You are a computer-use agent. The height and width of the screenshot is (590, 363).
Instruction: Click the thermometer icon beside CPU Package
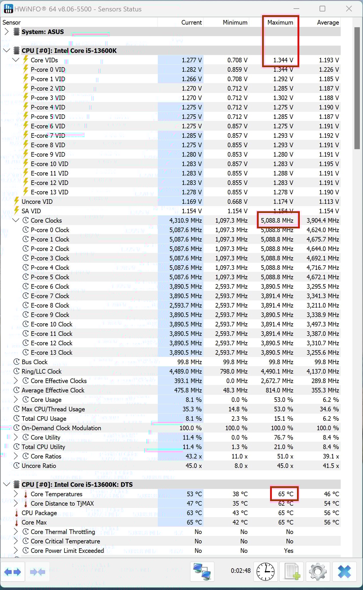click(17, 513)
